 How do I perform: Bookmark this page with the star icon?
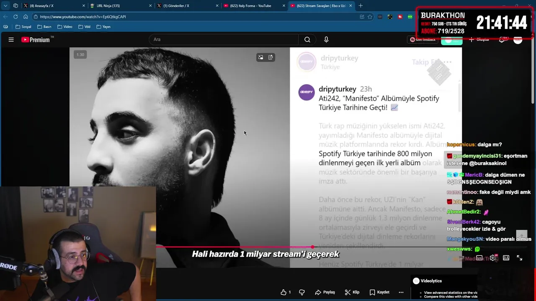coord(370,17)
